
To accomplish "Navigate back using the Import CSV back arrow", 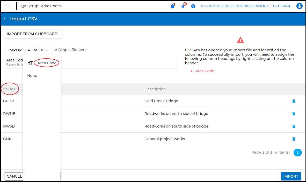I will 4,19.
